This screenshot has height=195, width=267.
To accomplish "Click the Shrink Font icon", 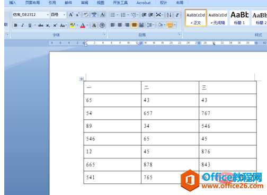I will [78, 15].
